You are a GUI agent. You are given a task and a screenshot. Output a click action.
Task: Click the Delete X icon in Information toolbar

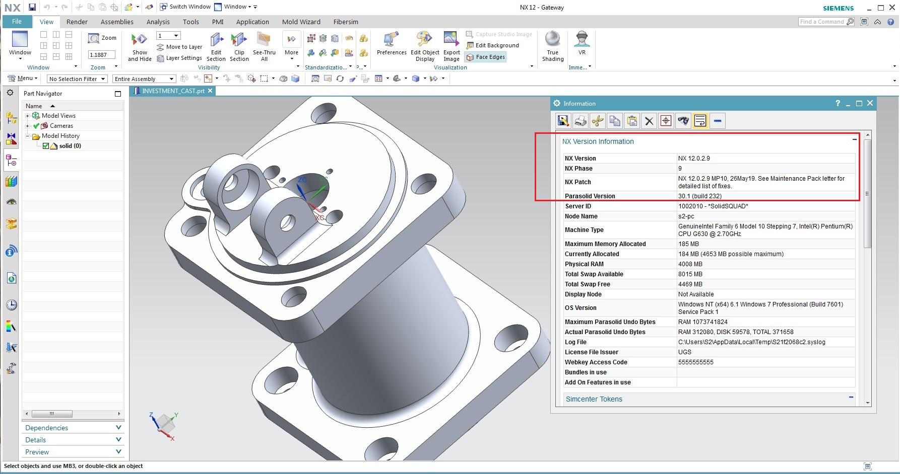[649, 121]
